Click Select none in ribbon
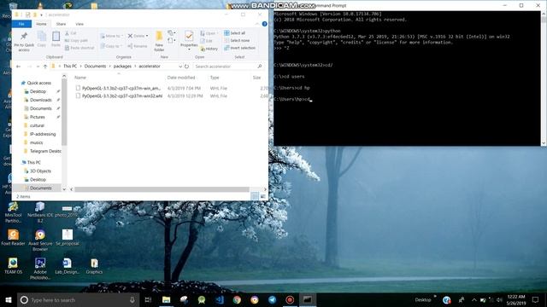Viewport: 547px width, 307px height. [237, 40]
